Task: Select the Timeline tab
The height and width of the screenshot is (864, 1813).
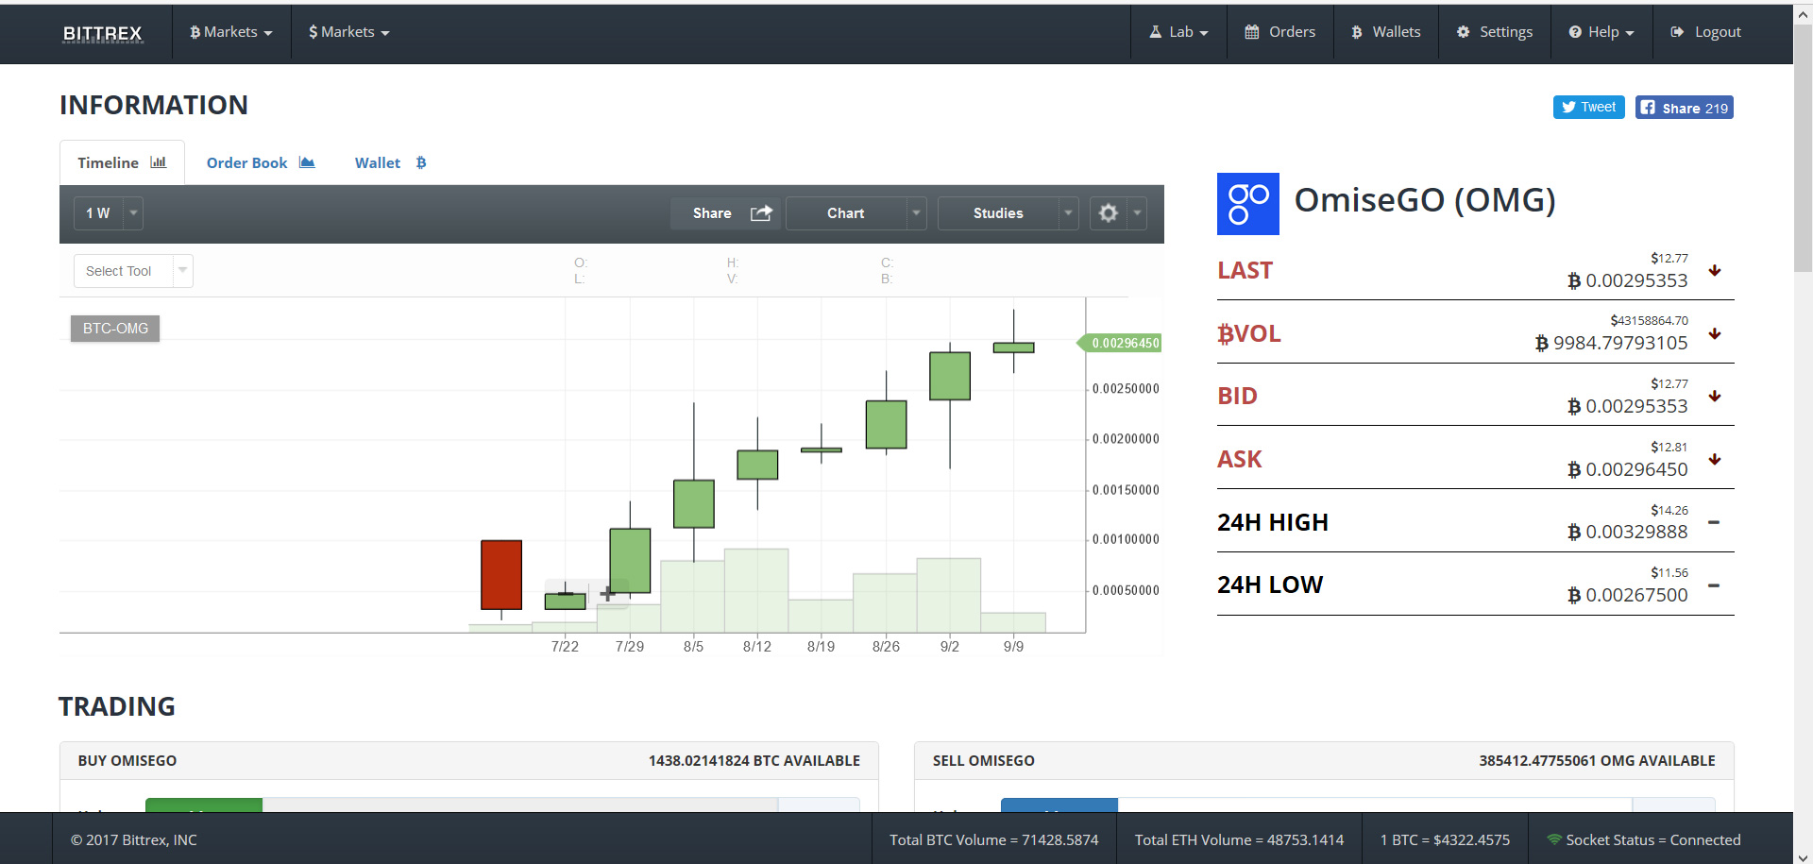Action: tap(122, 162)
